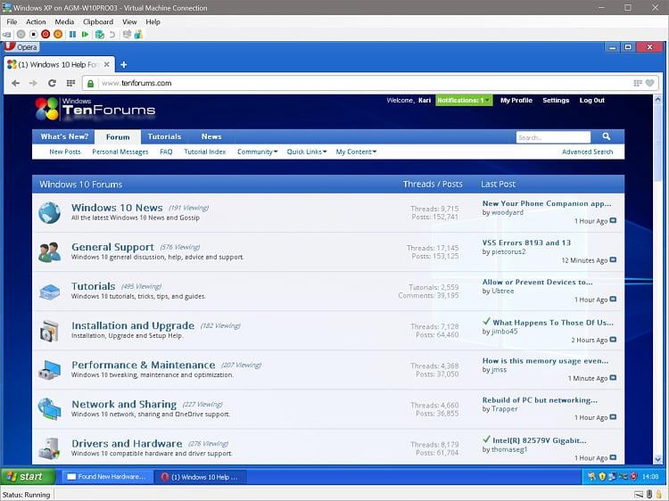669x501 pixels.
Task: Open woodyard user profile link
Action: click(508, 212)
